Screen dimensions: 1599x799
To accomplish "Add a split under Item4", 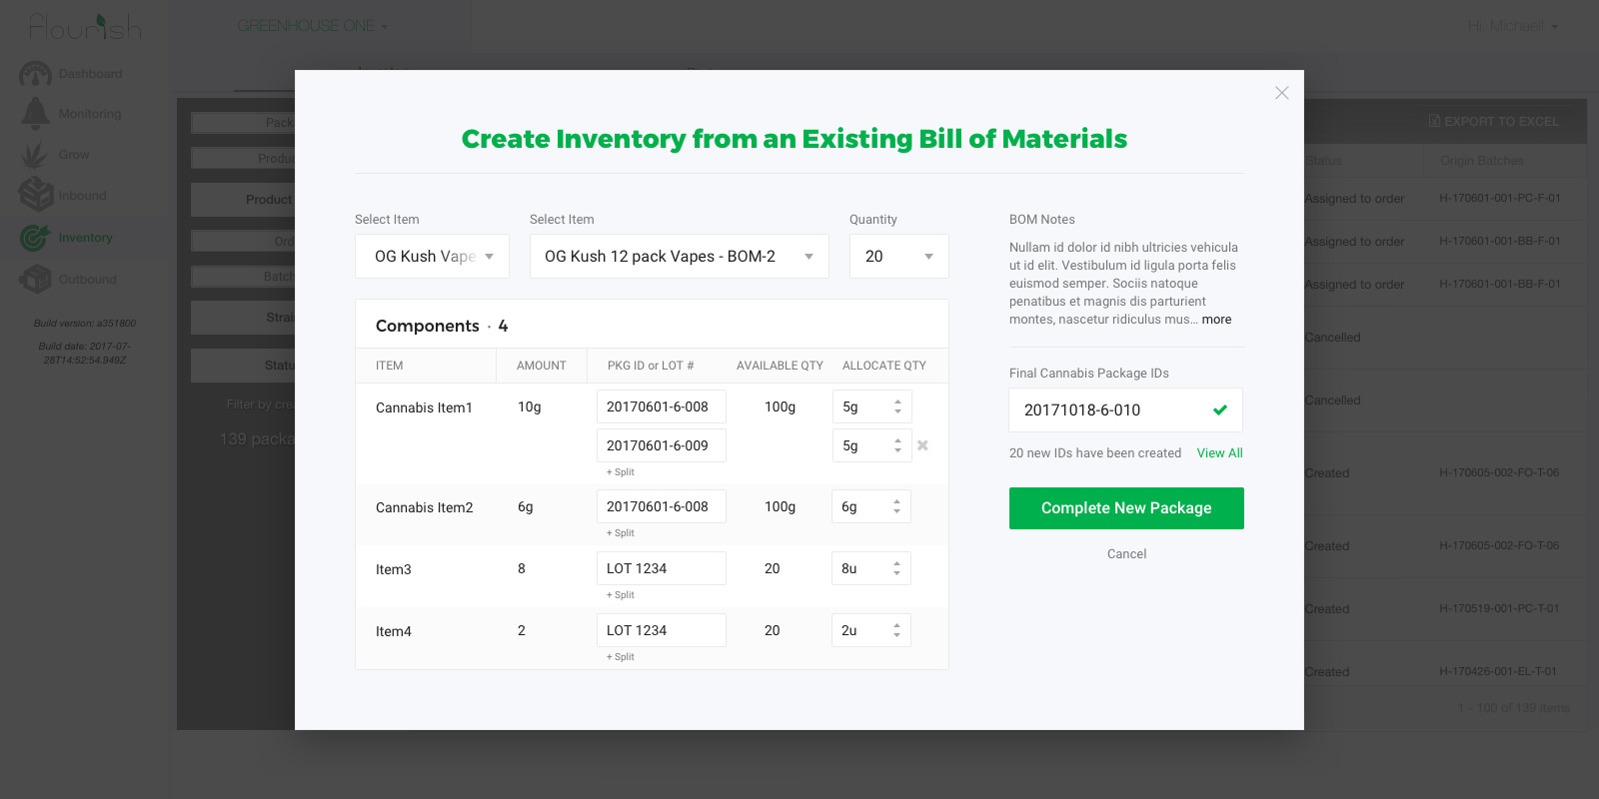I will coord(621,657).
